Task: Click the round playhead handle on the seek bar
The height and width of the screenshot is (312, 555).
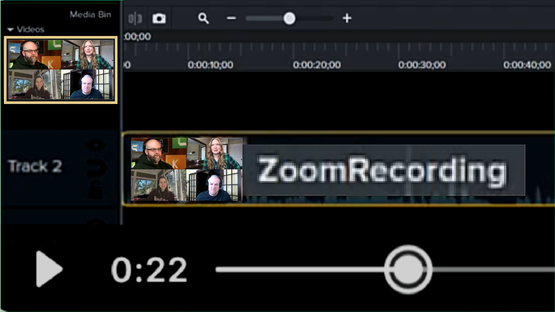Action: (408, 269)
